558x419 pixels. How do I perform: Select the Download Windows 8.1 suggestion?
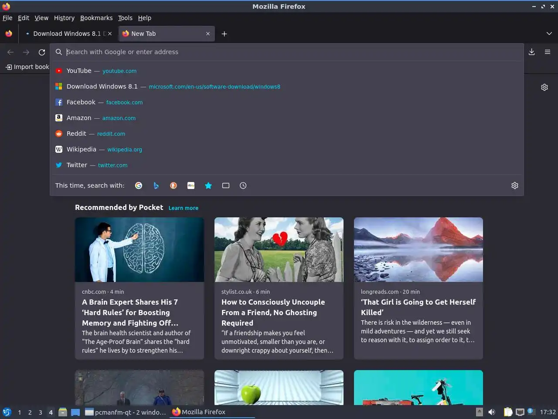(287, 86)
